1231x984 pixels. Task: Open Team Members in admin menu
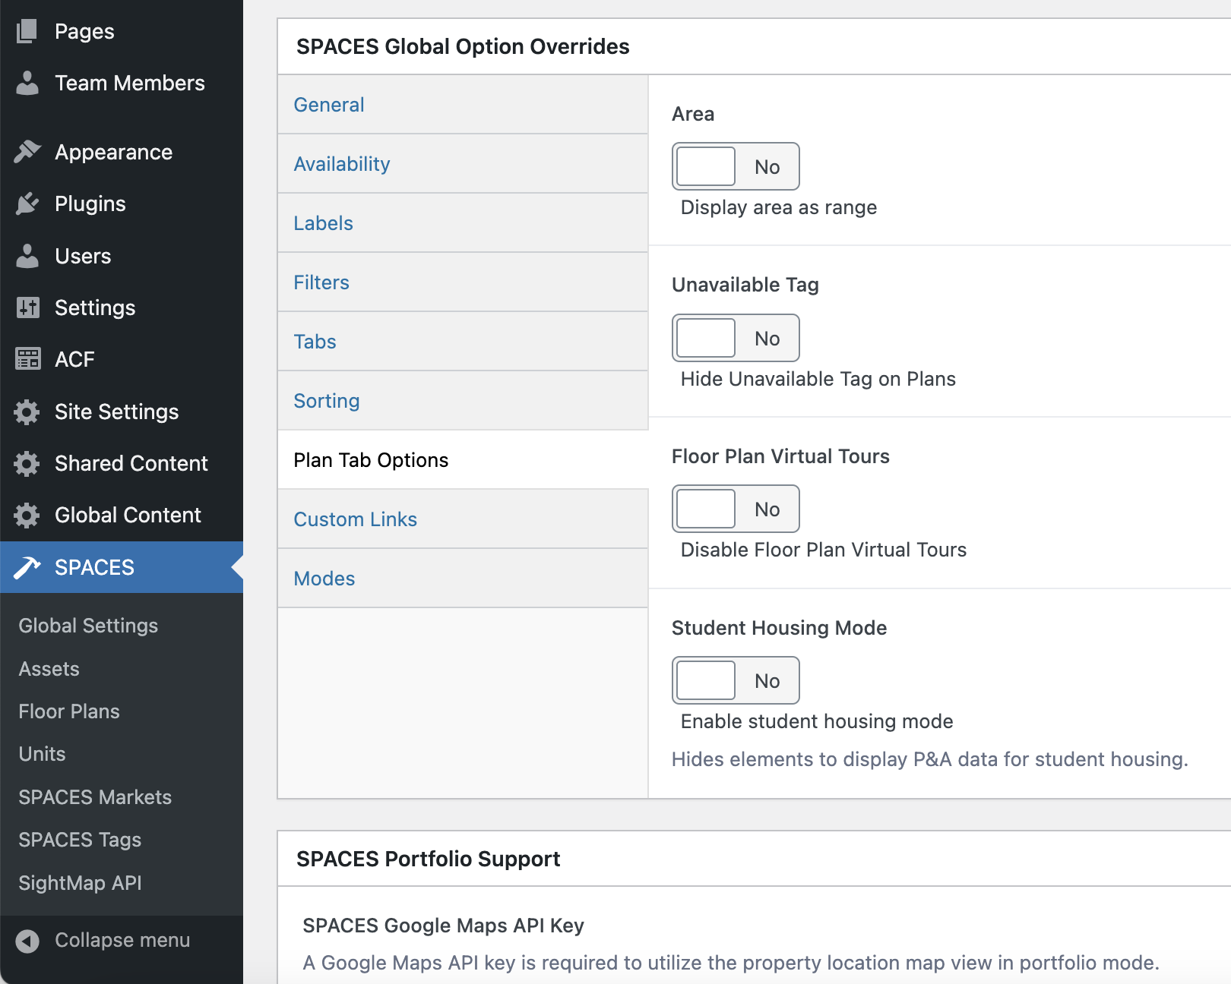(122, 83)
